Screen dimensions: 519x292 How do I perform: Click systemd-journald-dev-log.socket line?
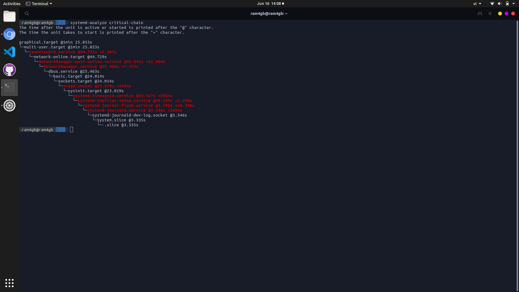point(139,115)
